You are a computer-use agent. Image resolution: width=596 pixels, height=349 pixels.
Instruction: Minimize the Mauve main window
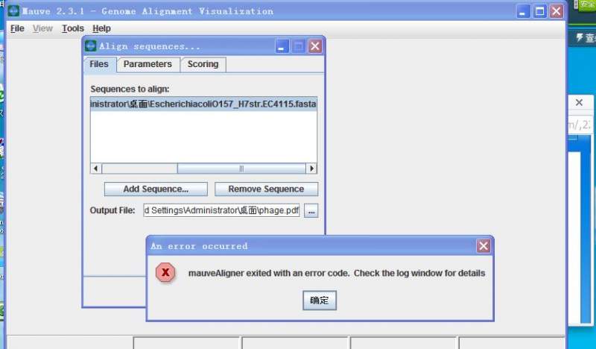[523, 11]
